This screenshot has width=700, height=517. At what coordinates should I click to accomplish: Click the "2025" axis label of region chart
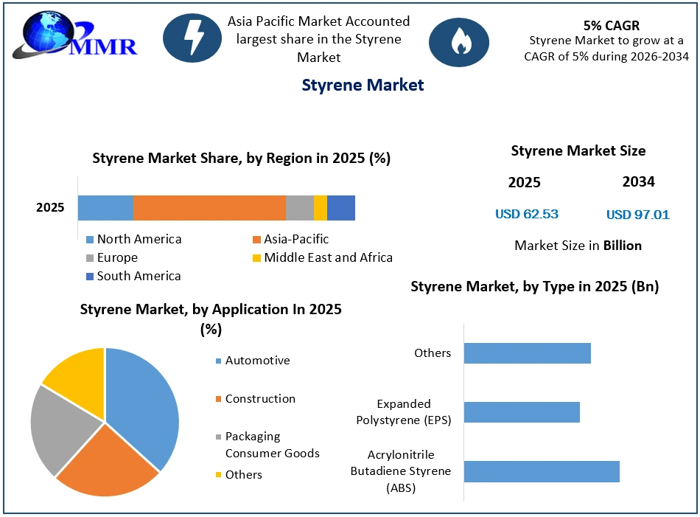tap(50, 207)
